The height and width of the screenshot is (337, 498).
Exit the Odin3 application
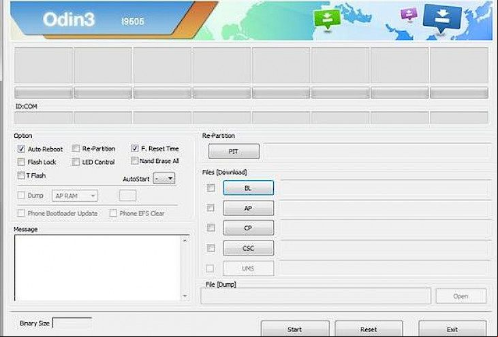click(452, 329)
